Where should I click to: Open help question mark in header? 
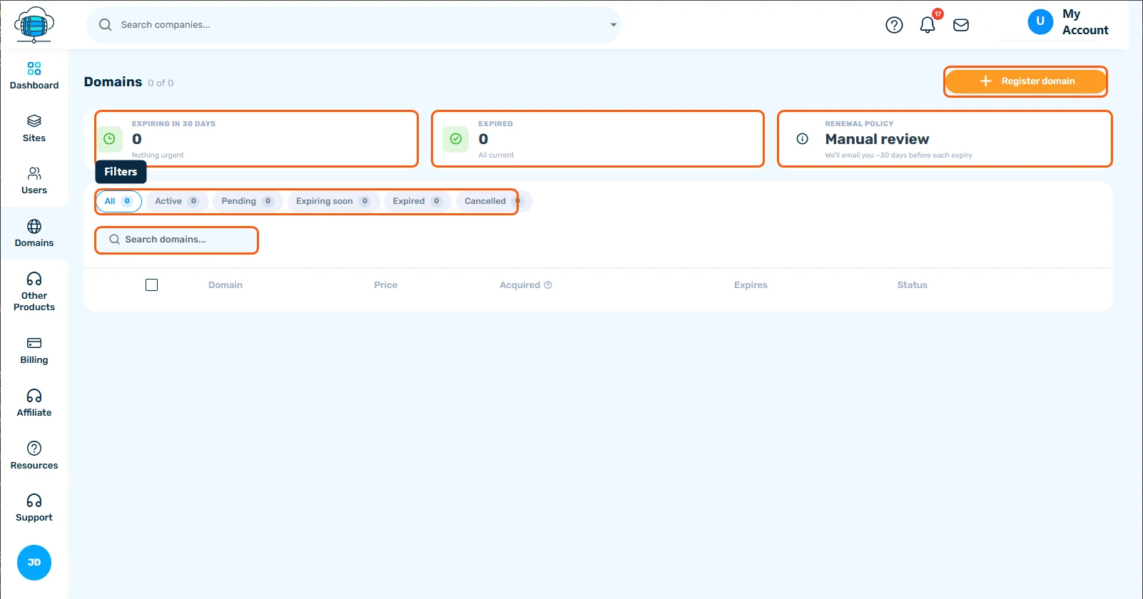894,25
